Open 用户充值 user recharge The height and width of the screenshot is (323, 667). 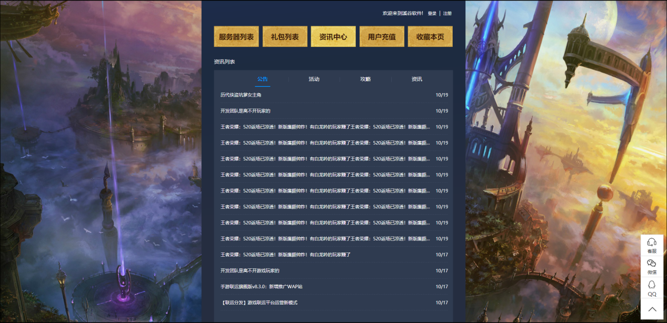(382, 37)
